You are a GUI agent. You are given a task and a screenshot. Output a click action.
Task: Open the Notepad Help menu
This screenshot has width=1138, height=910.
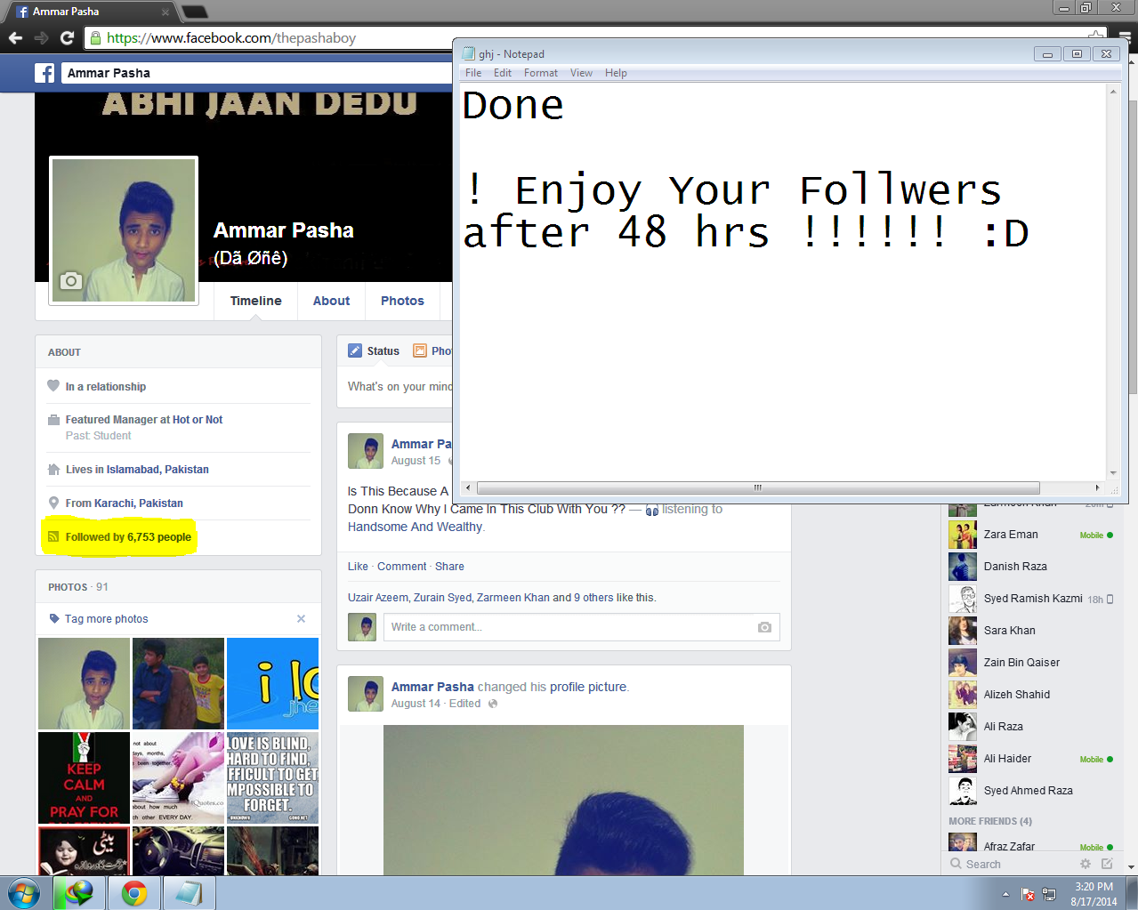616,73
